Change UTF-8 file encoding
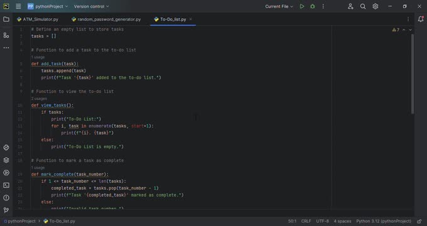427x226 pixels. [x=322, y=221]
